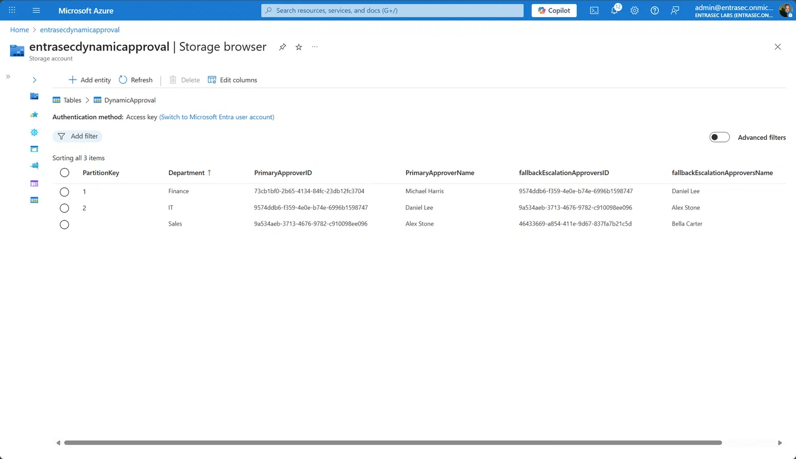796x459 pixels.
Task: Go to Home breadcrumb link
Action: (19, 30)
